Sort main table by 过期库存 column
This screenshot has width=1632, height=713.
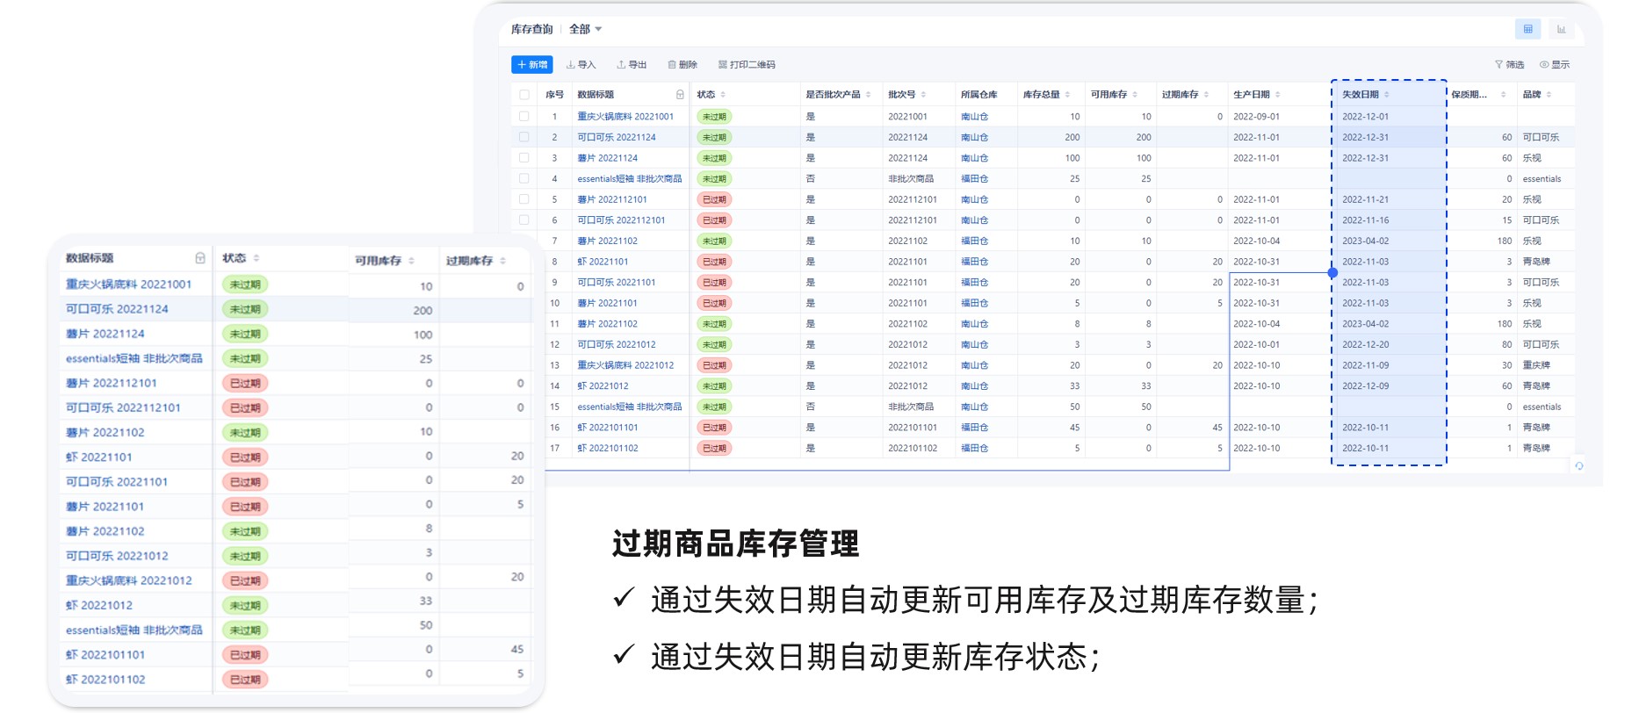[1206, 95]
